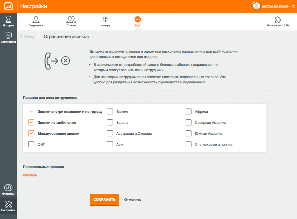Click the logout power icon

click(x=294, y=6)
